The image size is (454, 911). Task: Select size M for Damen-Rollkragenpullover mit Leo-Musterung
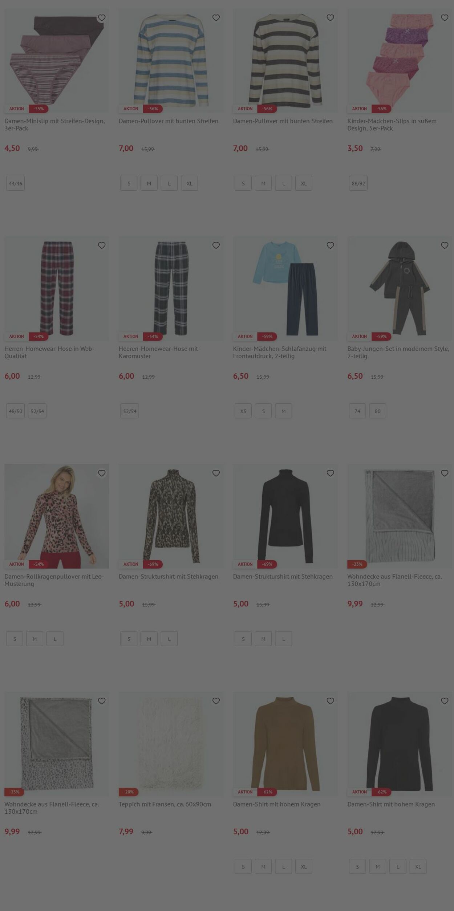click(x=35, y=639)
